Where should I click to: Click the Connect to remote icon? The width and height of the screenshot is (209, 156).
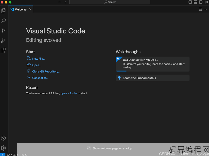[x=29, y=77]
